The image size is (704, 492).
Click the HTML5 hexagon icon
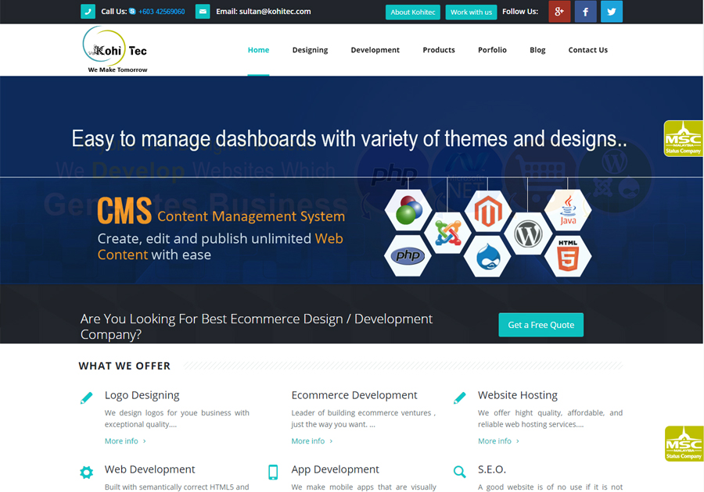568,256
